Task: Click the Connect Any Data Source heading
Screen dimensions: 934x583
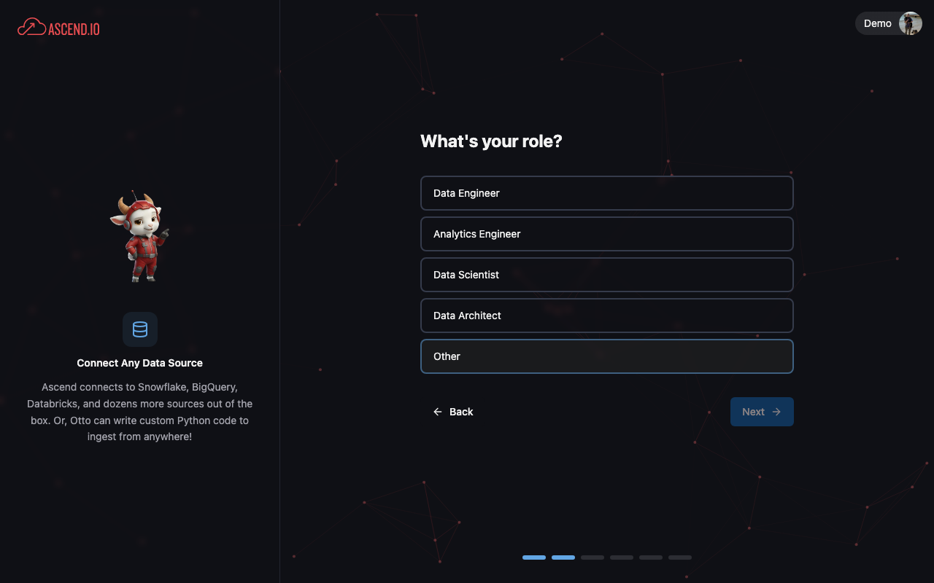Action: (x=139, y=363)
